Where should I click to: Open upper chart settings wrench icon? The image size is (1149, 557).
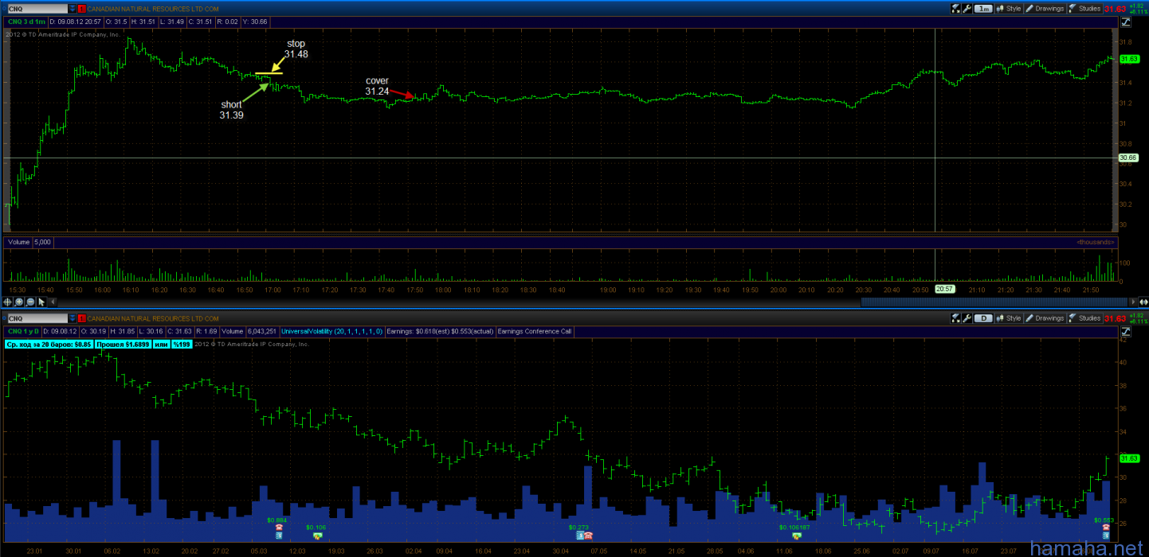967,9
